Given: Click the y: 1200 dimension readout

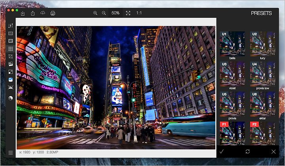Looking at the screenshot, I should point(38,152).
